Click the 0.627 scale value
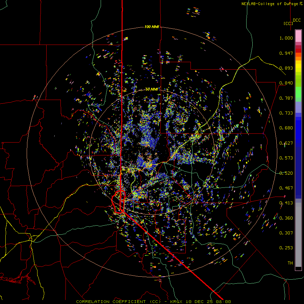Viewport: 304px width, 304px height. [x=286, y=143]
